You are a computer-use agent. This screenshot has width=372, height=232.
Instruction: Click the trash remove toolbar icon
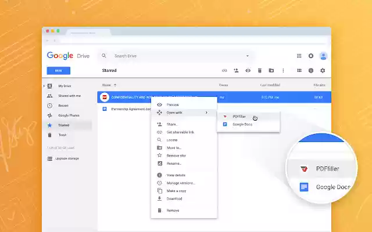[260, 71]
